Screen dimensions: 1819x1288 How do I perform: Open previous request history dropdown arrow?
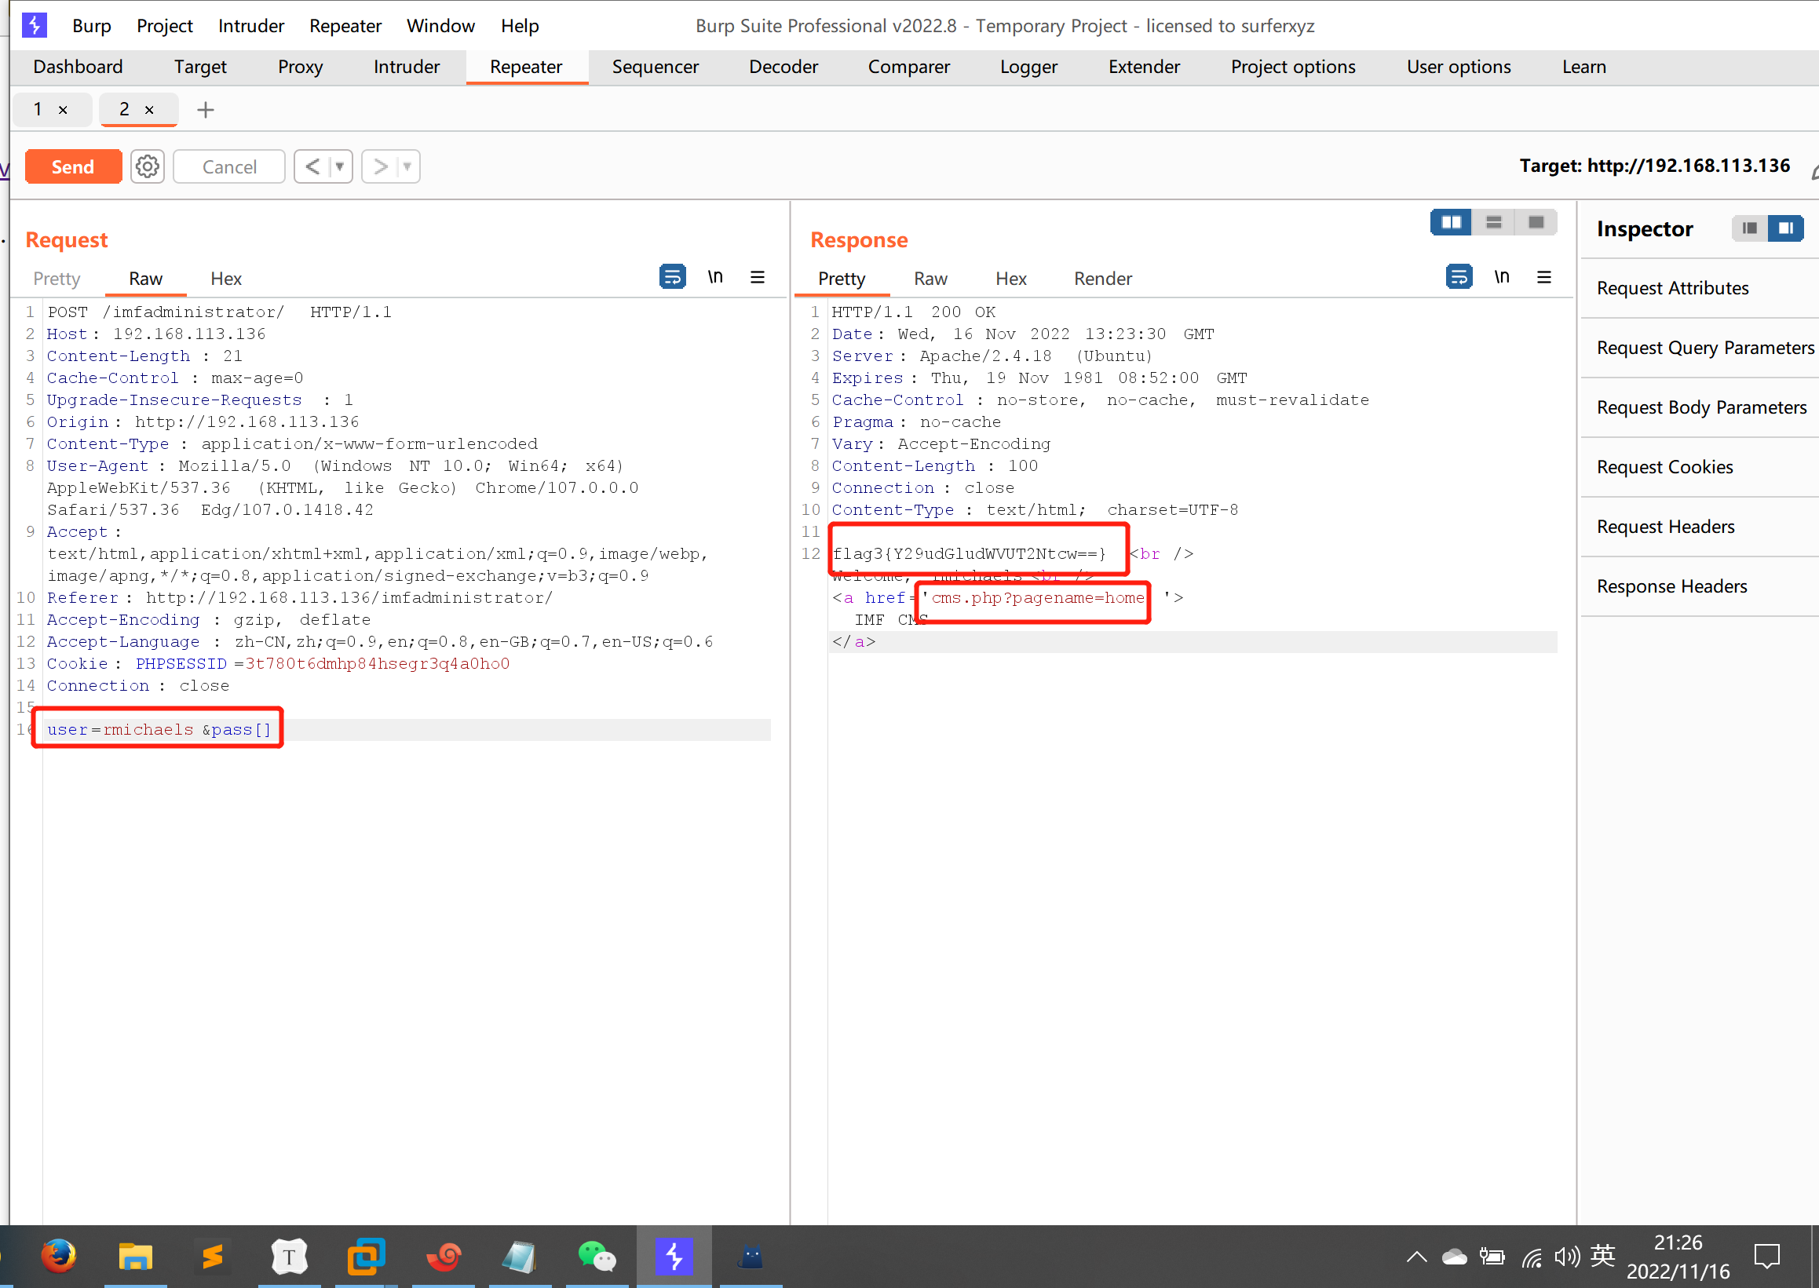click(339, 166)
